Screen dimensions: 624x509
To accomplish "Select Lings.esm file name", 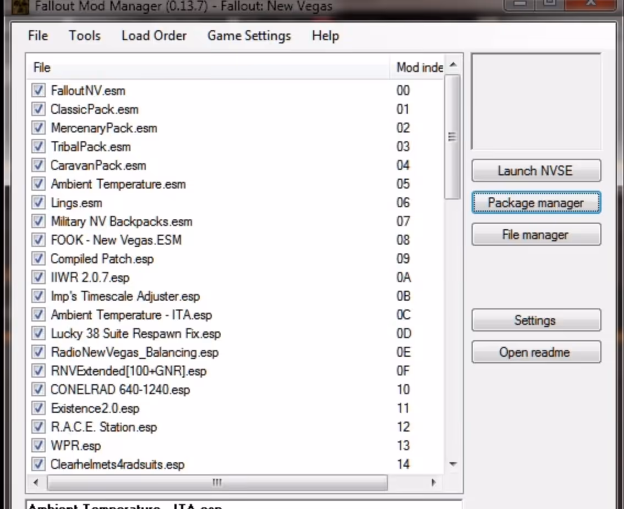I will pos(76,203).
